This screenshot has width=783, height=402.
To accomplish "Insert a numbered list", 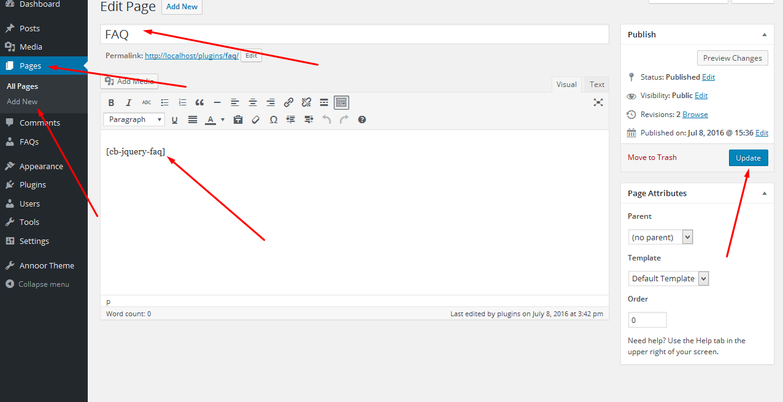I will pyautogui.click(x=182, y=102).
